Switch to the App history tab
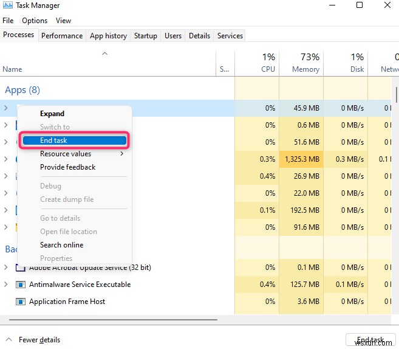 (108, 36)
